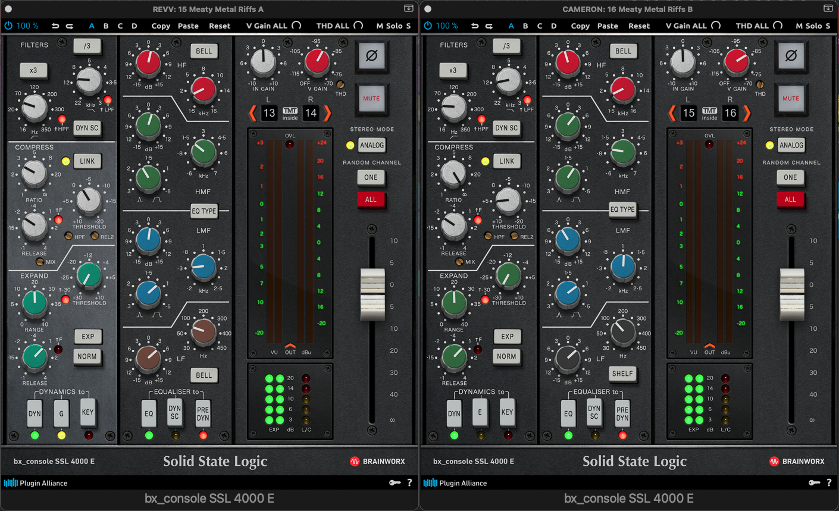Open preset dropdown icon in REVV title bar
This screenshot has width=839, height=511.
coord(409,8)
